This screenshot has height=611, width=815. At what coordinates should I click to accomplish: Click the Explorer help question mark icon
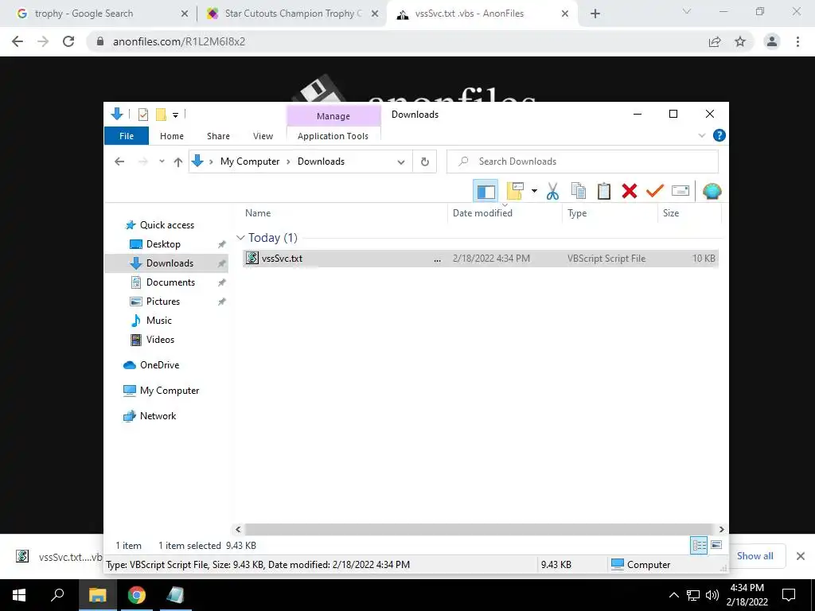(719, 135)
